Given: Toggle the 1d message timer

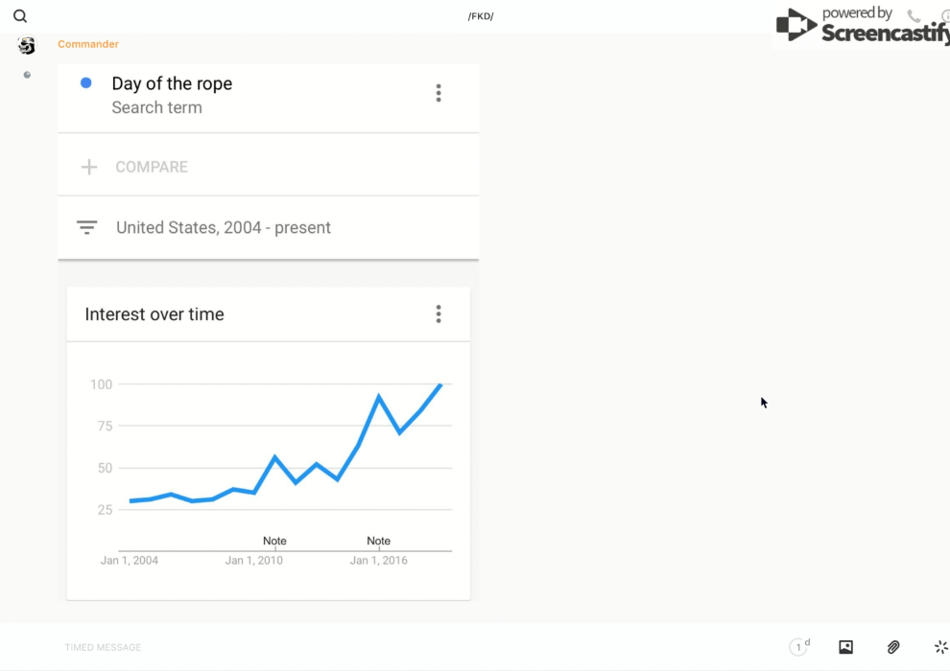Looking at the screenshot, I should tap(799, 647).
